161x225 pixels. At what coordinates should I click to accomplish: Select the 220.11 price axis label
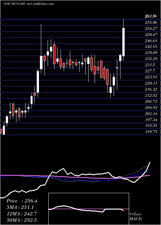point(151,83)
